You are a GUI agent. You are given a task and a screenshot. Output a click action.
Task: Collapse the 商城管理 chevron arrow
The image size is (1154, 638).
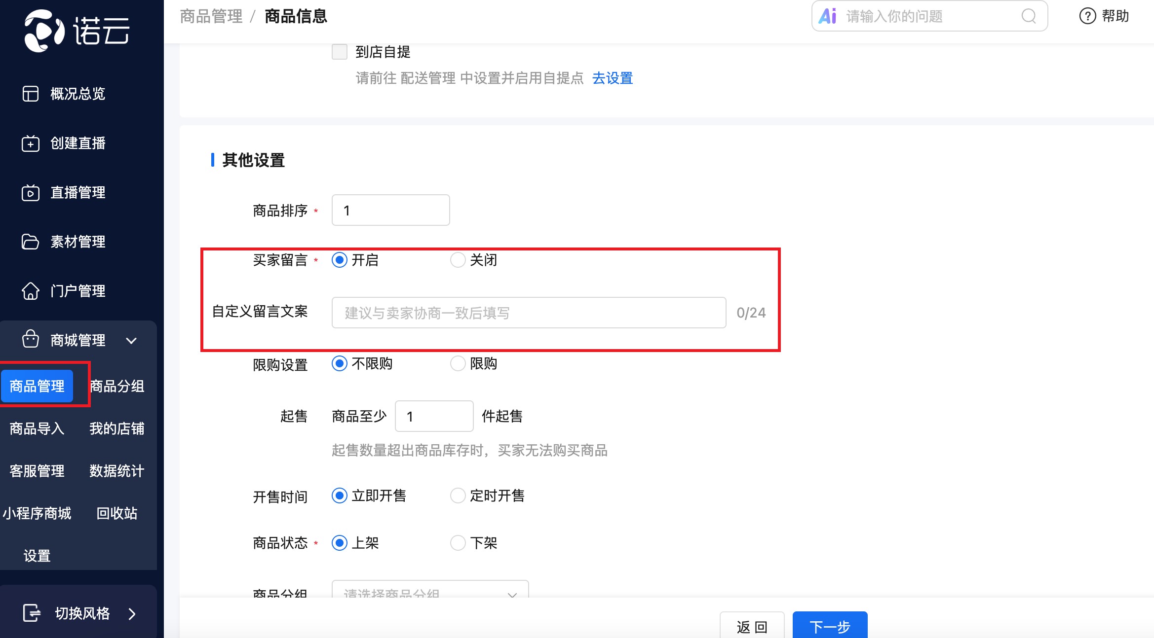(x=131, y=341)
